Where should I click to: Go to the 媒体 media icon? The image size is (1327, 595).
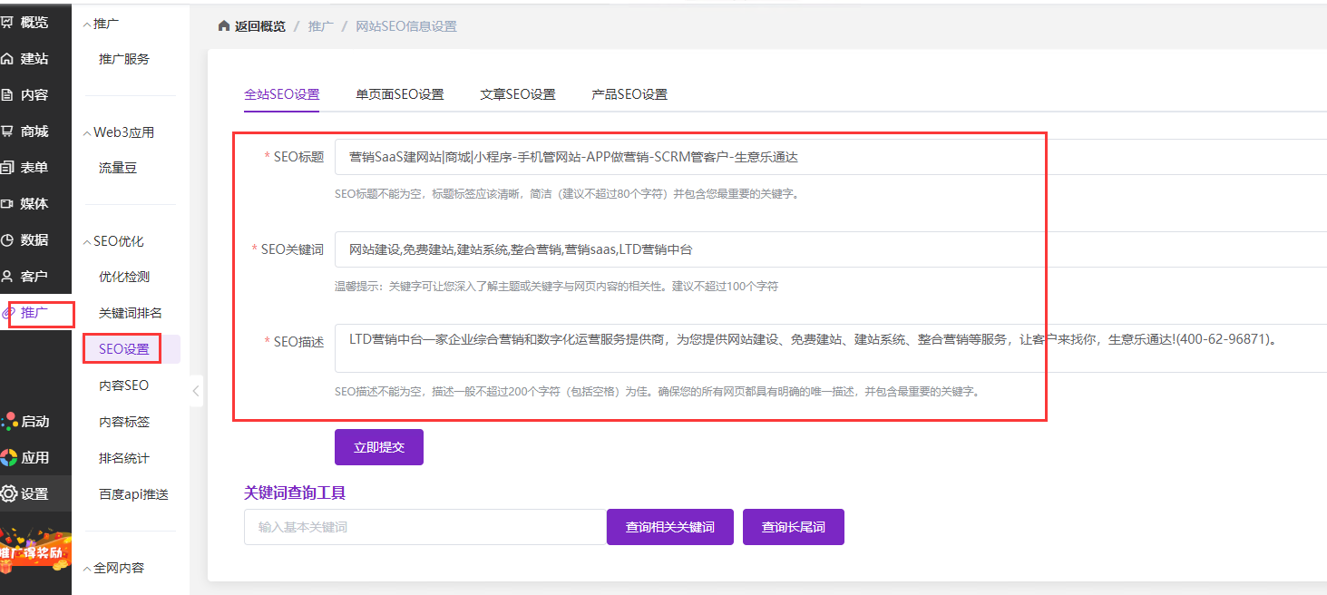(x=8, y=204)
